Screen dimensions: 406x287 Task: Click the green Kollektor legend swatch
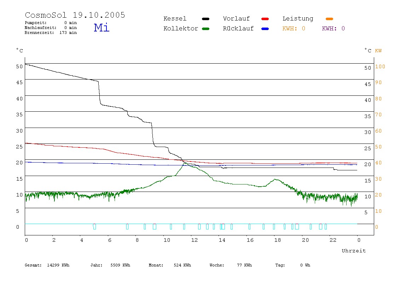pos(205,29)
